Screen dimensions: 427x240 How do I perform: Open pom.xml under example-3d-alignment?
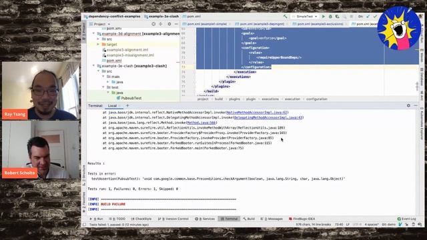pyautogui.click(x=112, y=61)
